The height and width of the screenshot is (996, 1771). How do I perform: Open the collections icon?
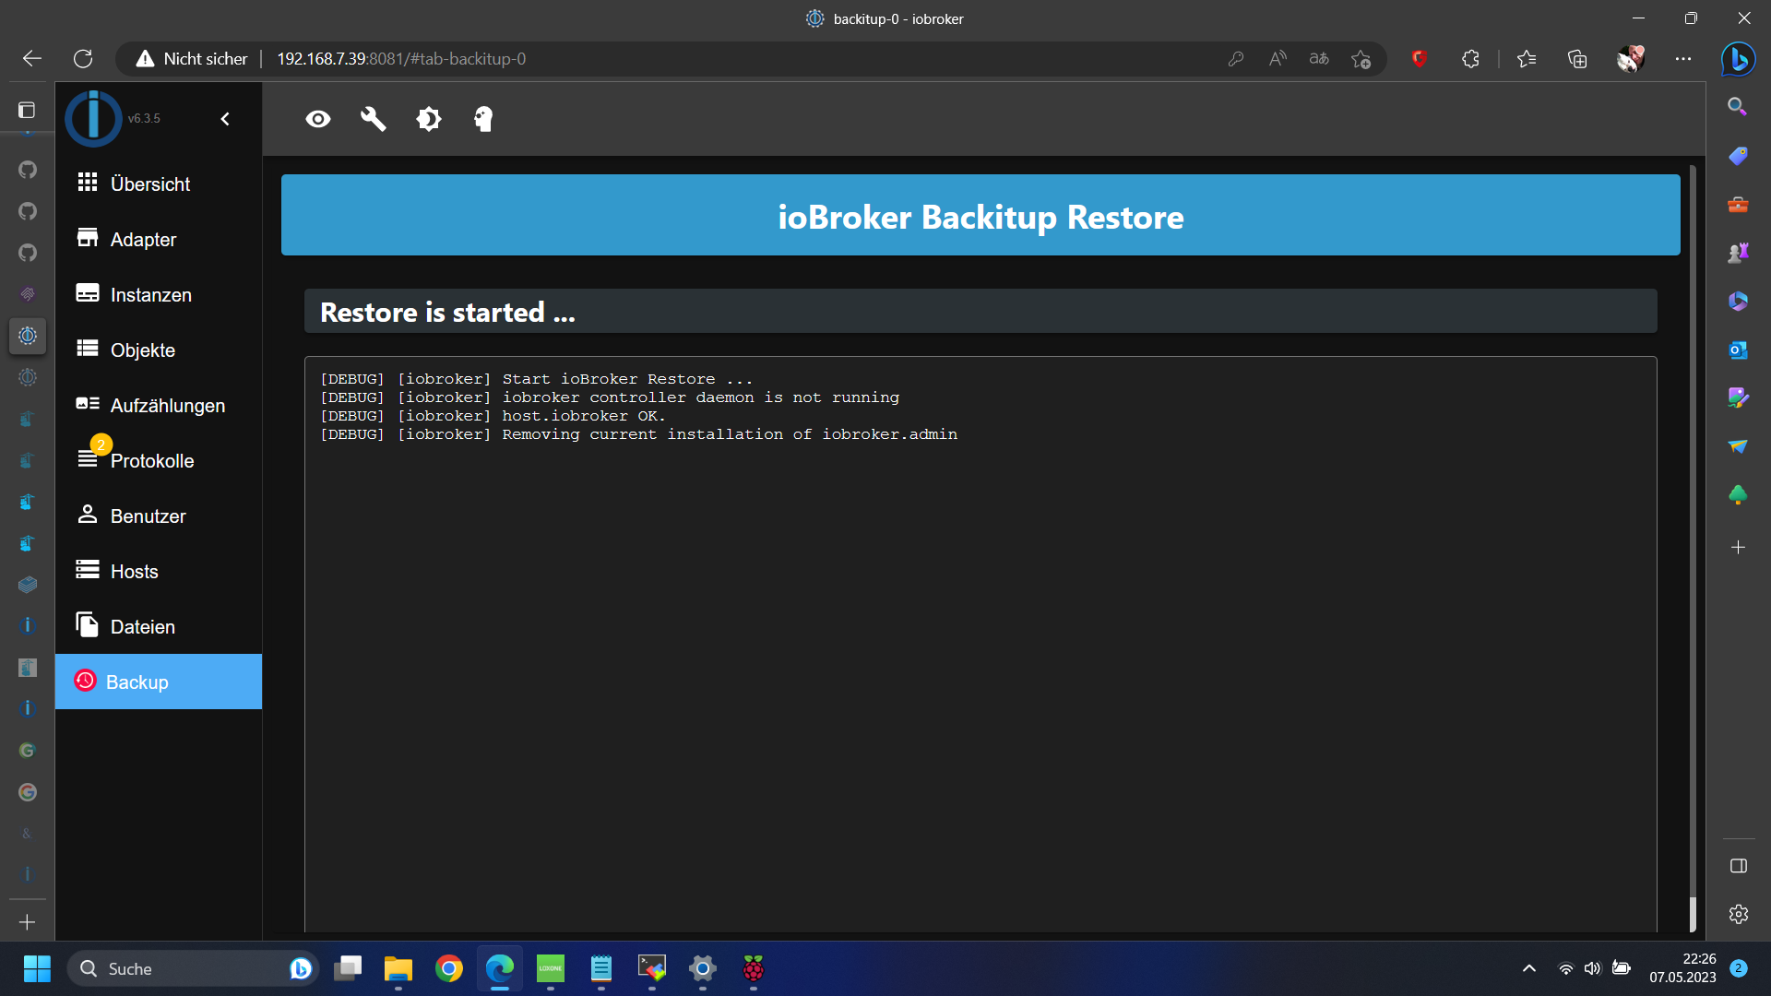coord(1577,59)
